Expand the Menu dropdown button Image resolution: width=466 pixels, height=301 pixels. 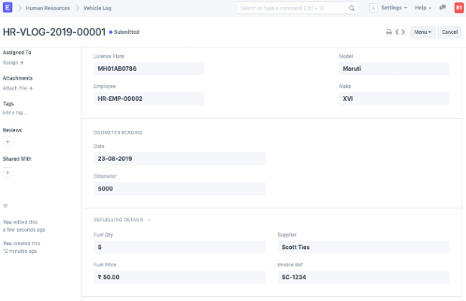[x=422, y=32]
